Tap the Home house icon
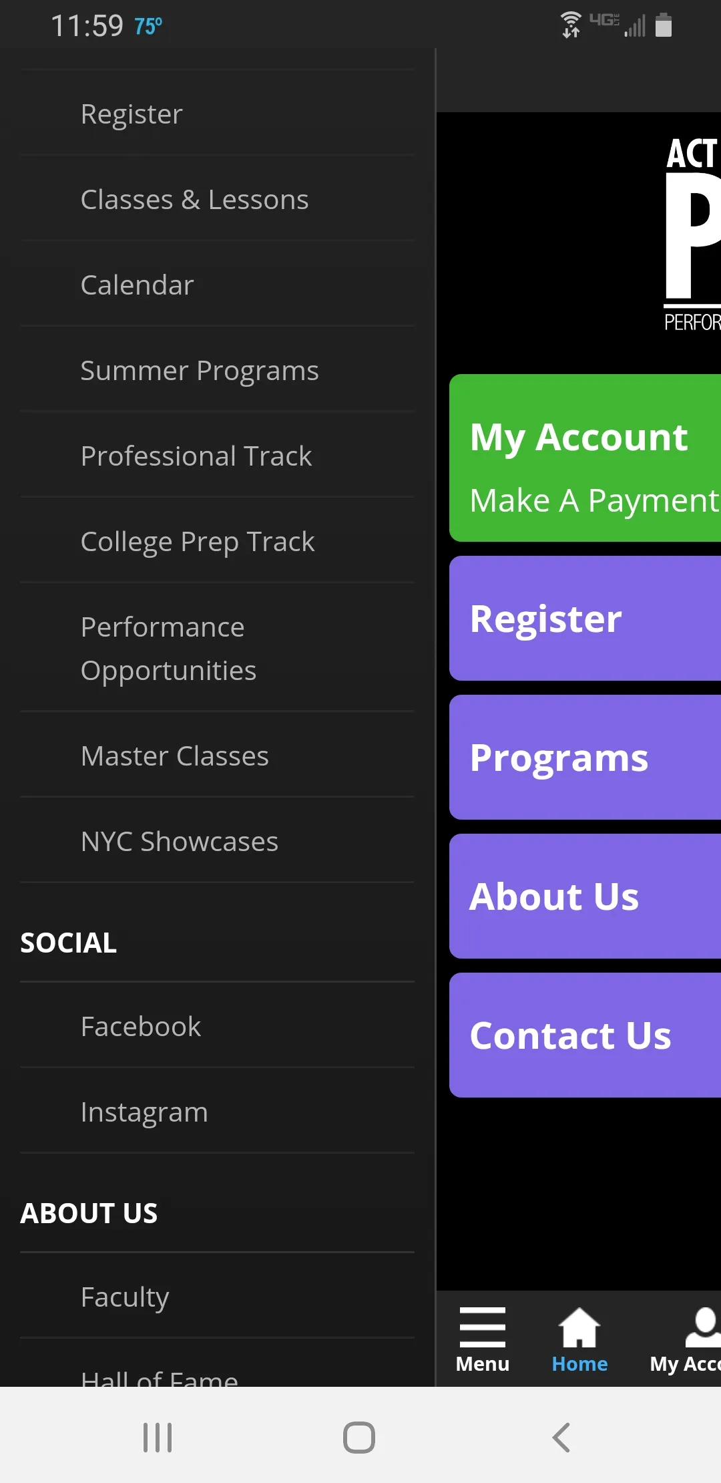The width and height of the screenshot is (721, 1483). (x=579, y=1327)
